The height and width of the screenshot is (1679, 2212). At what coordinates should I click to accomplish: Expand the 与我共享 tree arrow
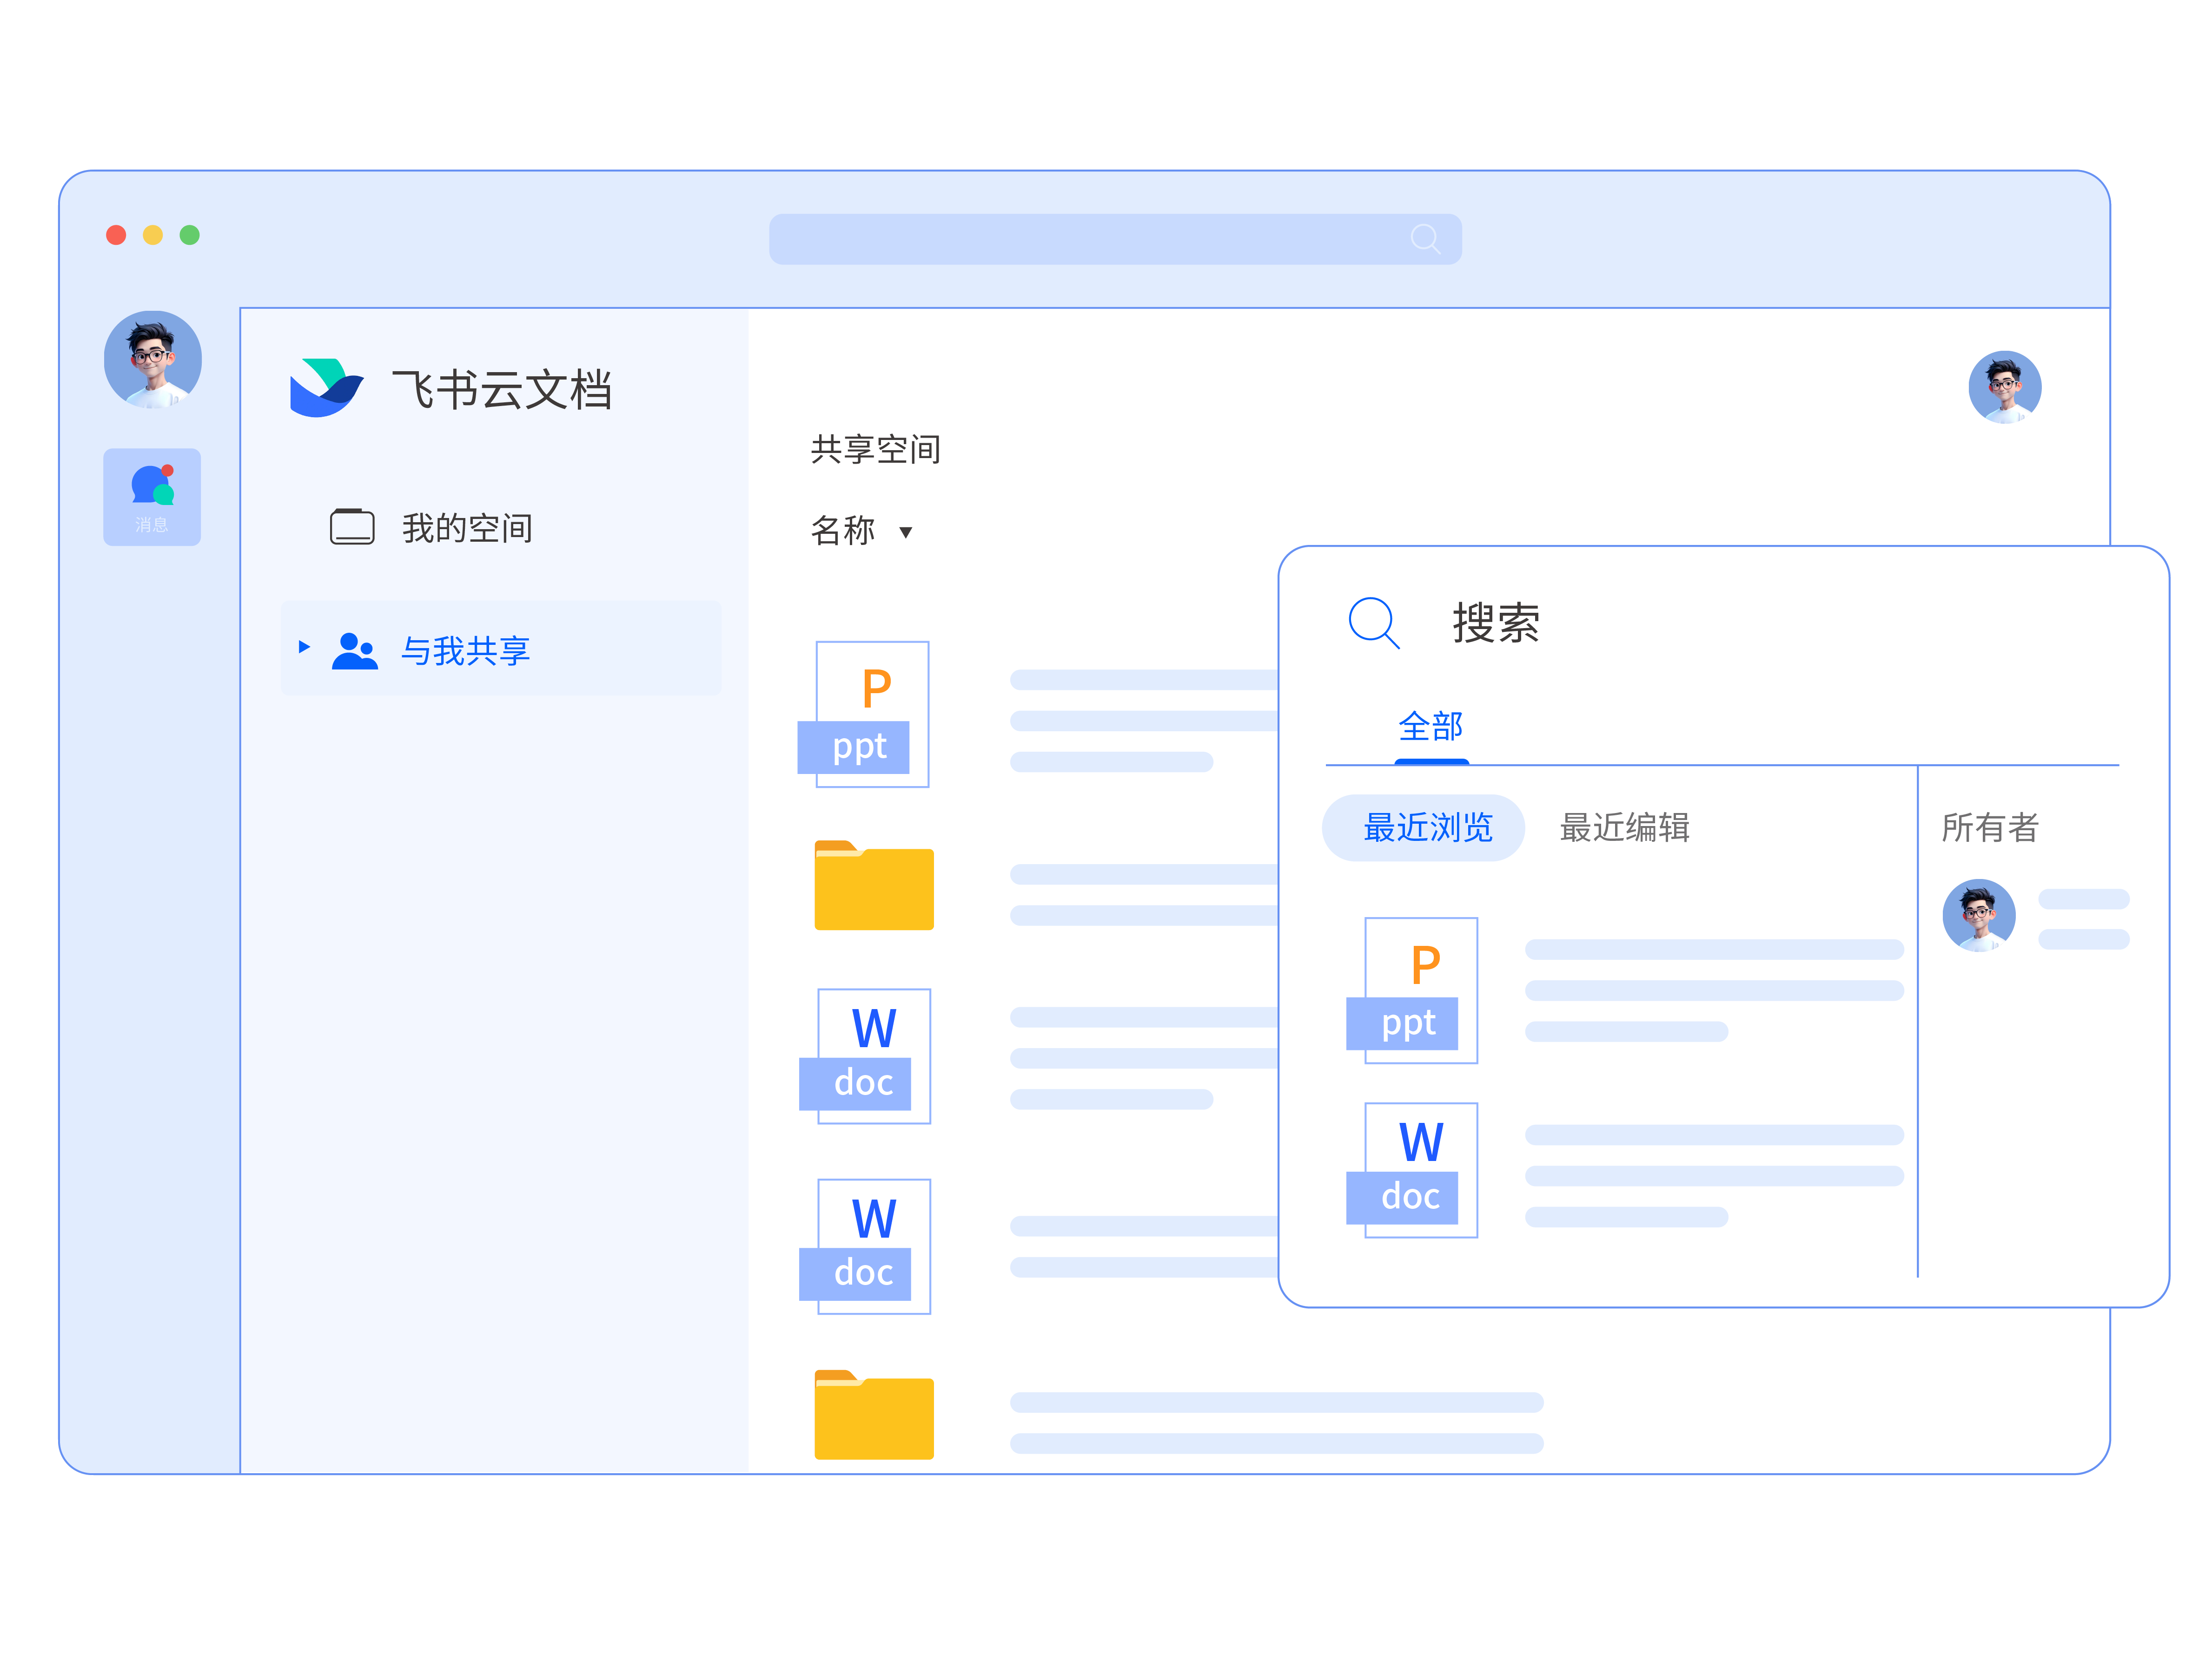pos(304,647)
